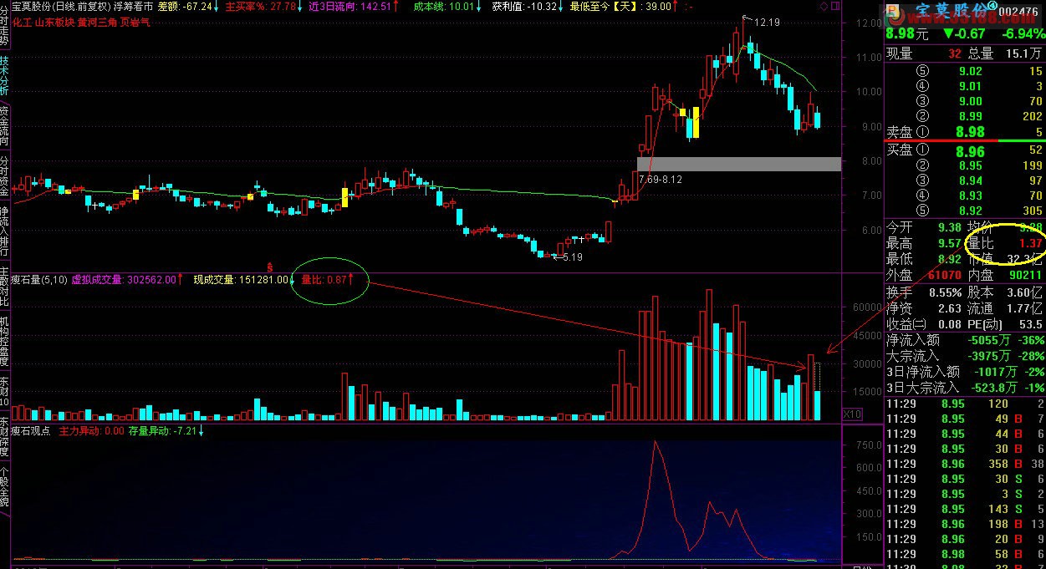Screen dimensions: 1046x569
Task: Click the 化工 sector tag
Action: (22, 23)
